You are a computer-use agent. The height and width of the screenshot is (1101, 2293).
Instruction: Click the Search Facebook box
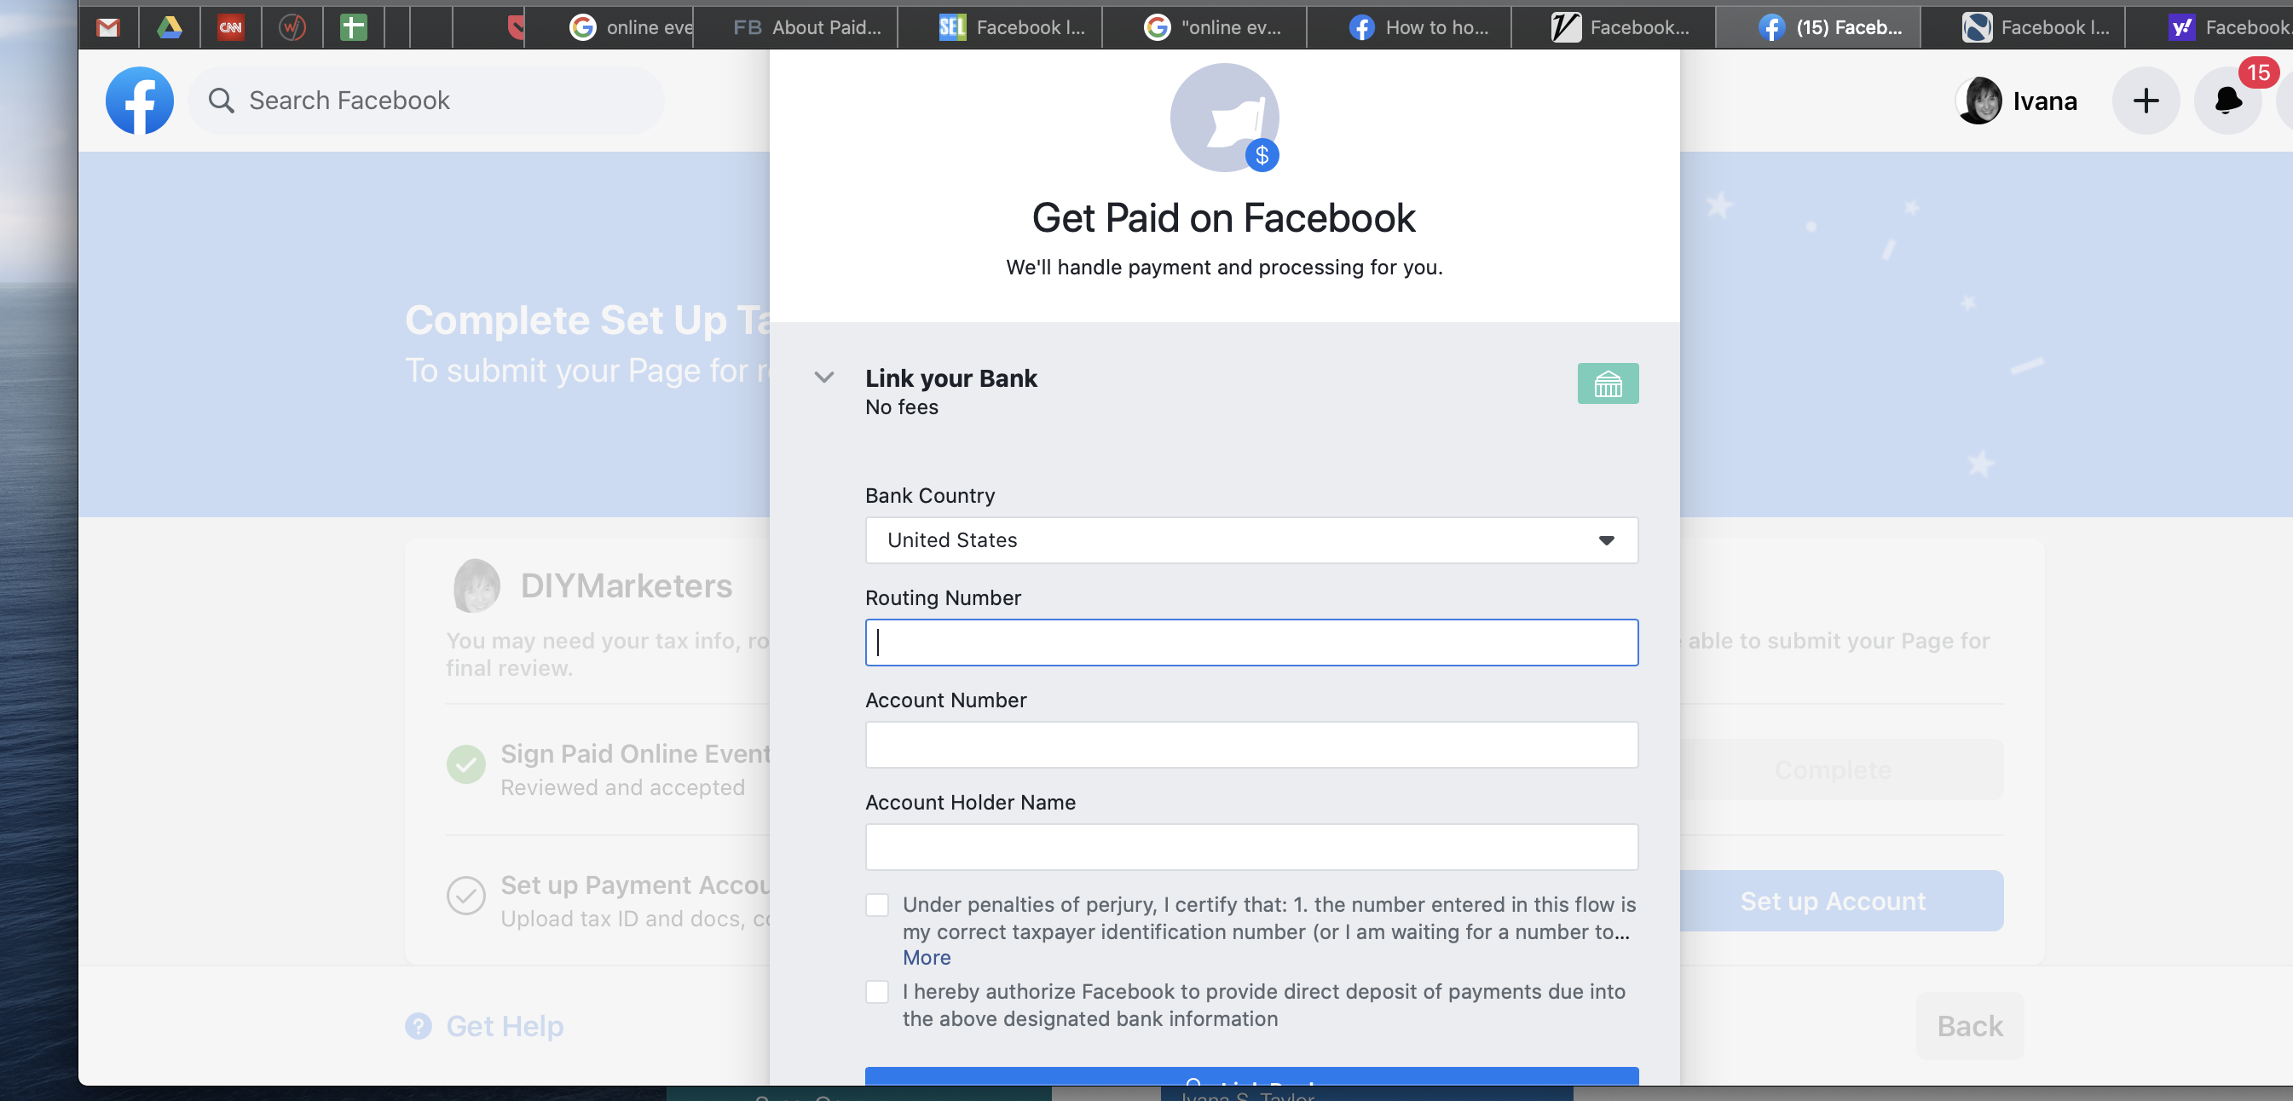click(427, 101)
